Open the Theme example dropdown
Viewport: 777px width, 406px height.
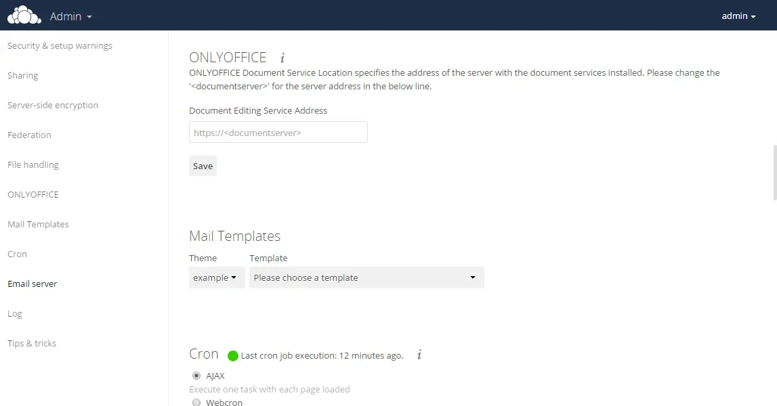point(217,277)
